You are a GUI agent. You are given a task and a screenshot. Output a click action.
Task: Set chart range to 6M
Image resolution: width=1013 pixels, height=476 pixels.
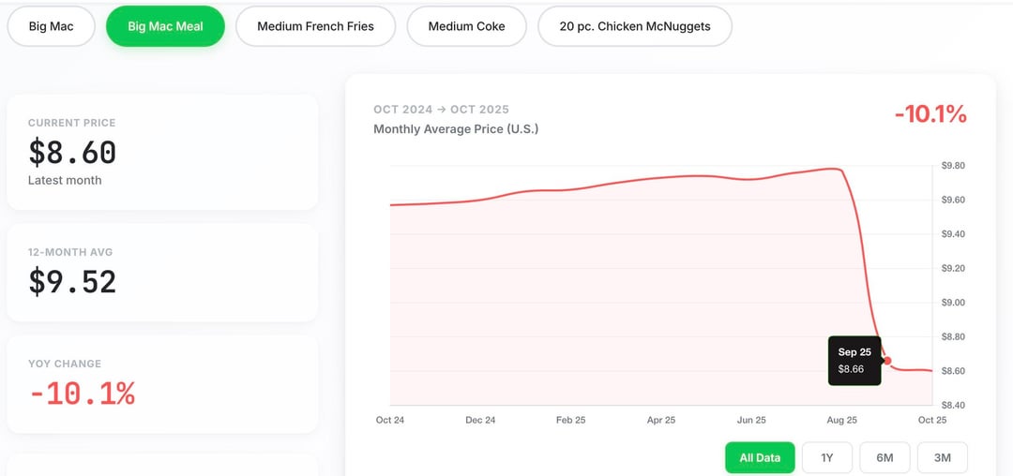884,458
